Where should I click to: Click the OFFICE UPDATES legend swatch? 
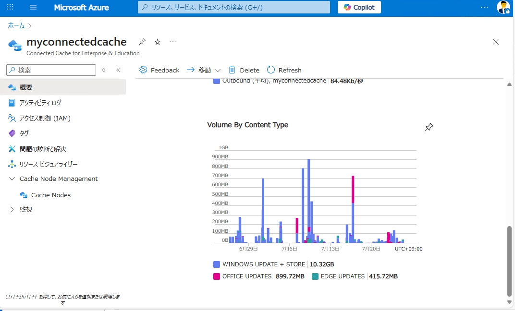[217, 276]
